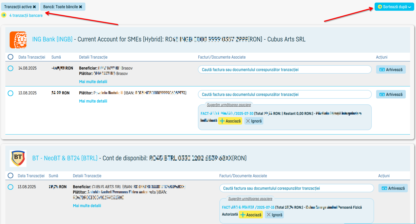Remove the 'Bancă: Toate băncile' filter X

tap(81, 7)
